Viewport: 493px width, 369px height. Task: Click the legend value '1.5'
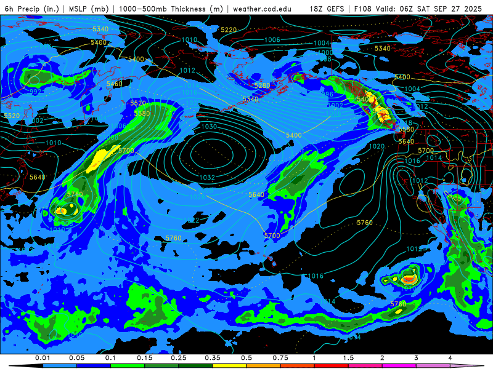point(348,358)
